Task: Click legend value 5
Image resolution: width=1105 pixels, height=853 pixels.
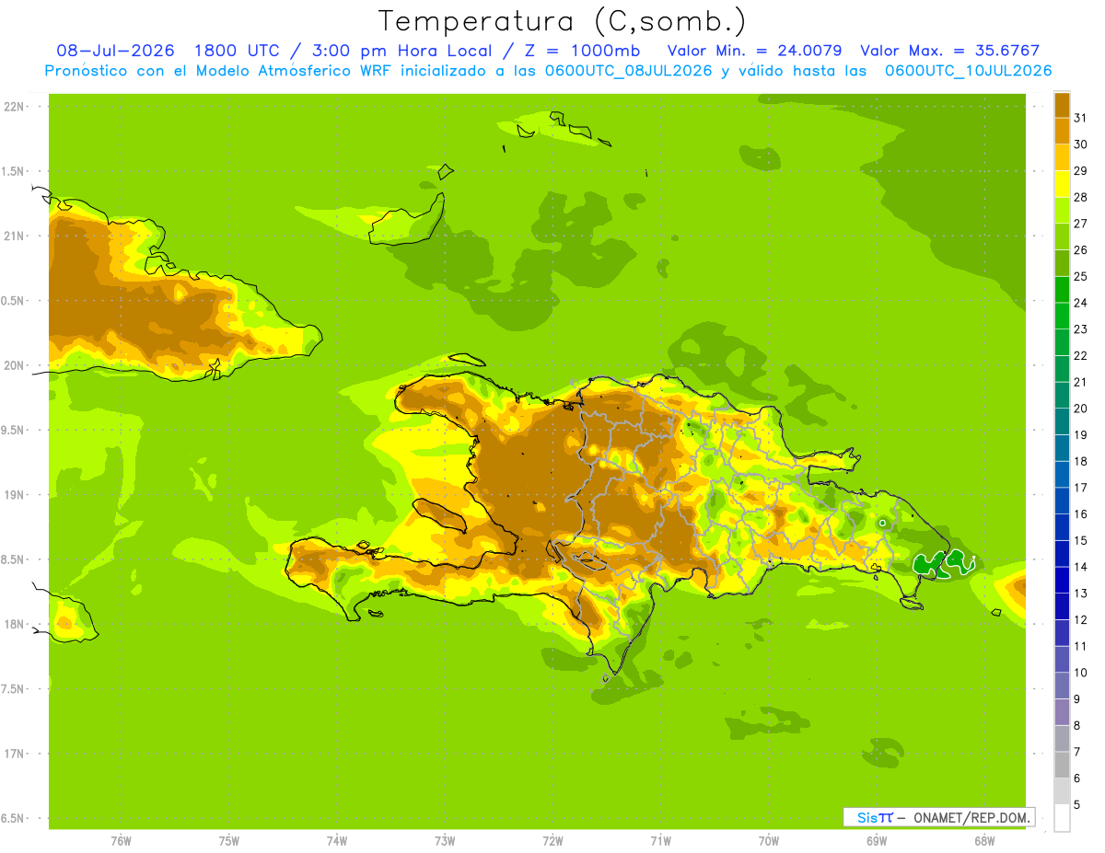Action: click(x=1077, y=805)
